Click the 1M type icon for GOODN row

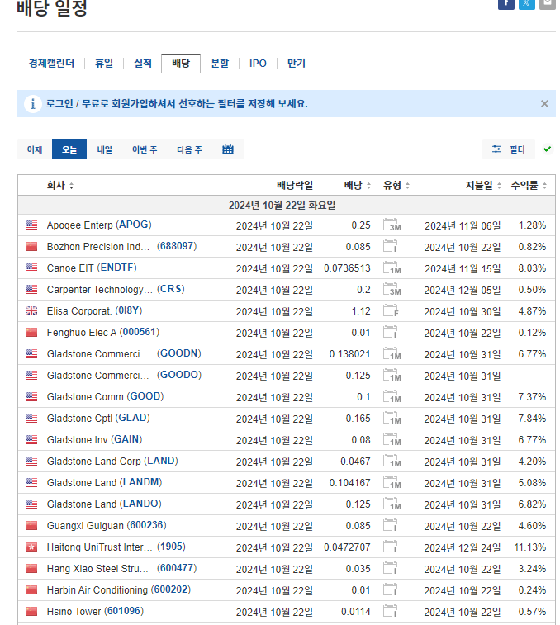(392, 354)
